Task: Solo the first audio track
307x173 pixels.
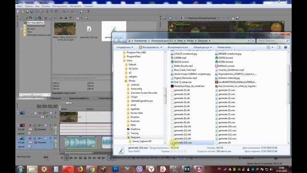Action: pos(50,125)
